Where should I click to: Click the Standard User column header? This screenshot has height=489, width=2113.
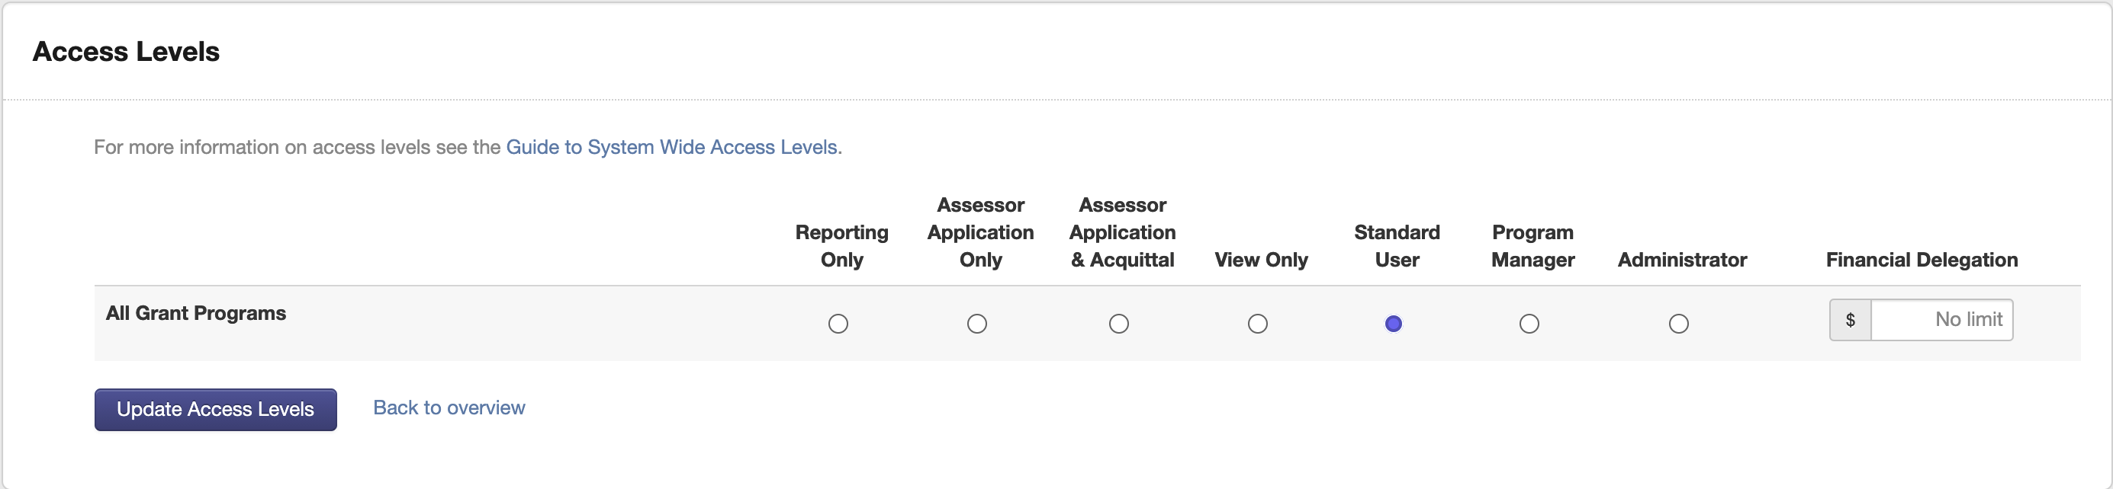(x=1396, y=246)
